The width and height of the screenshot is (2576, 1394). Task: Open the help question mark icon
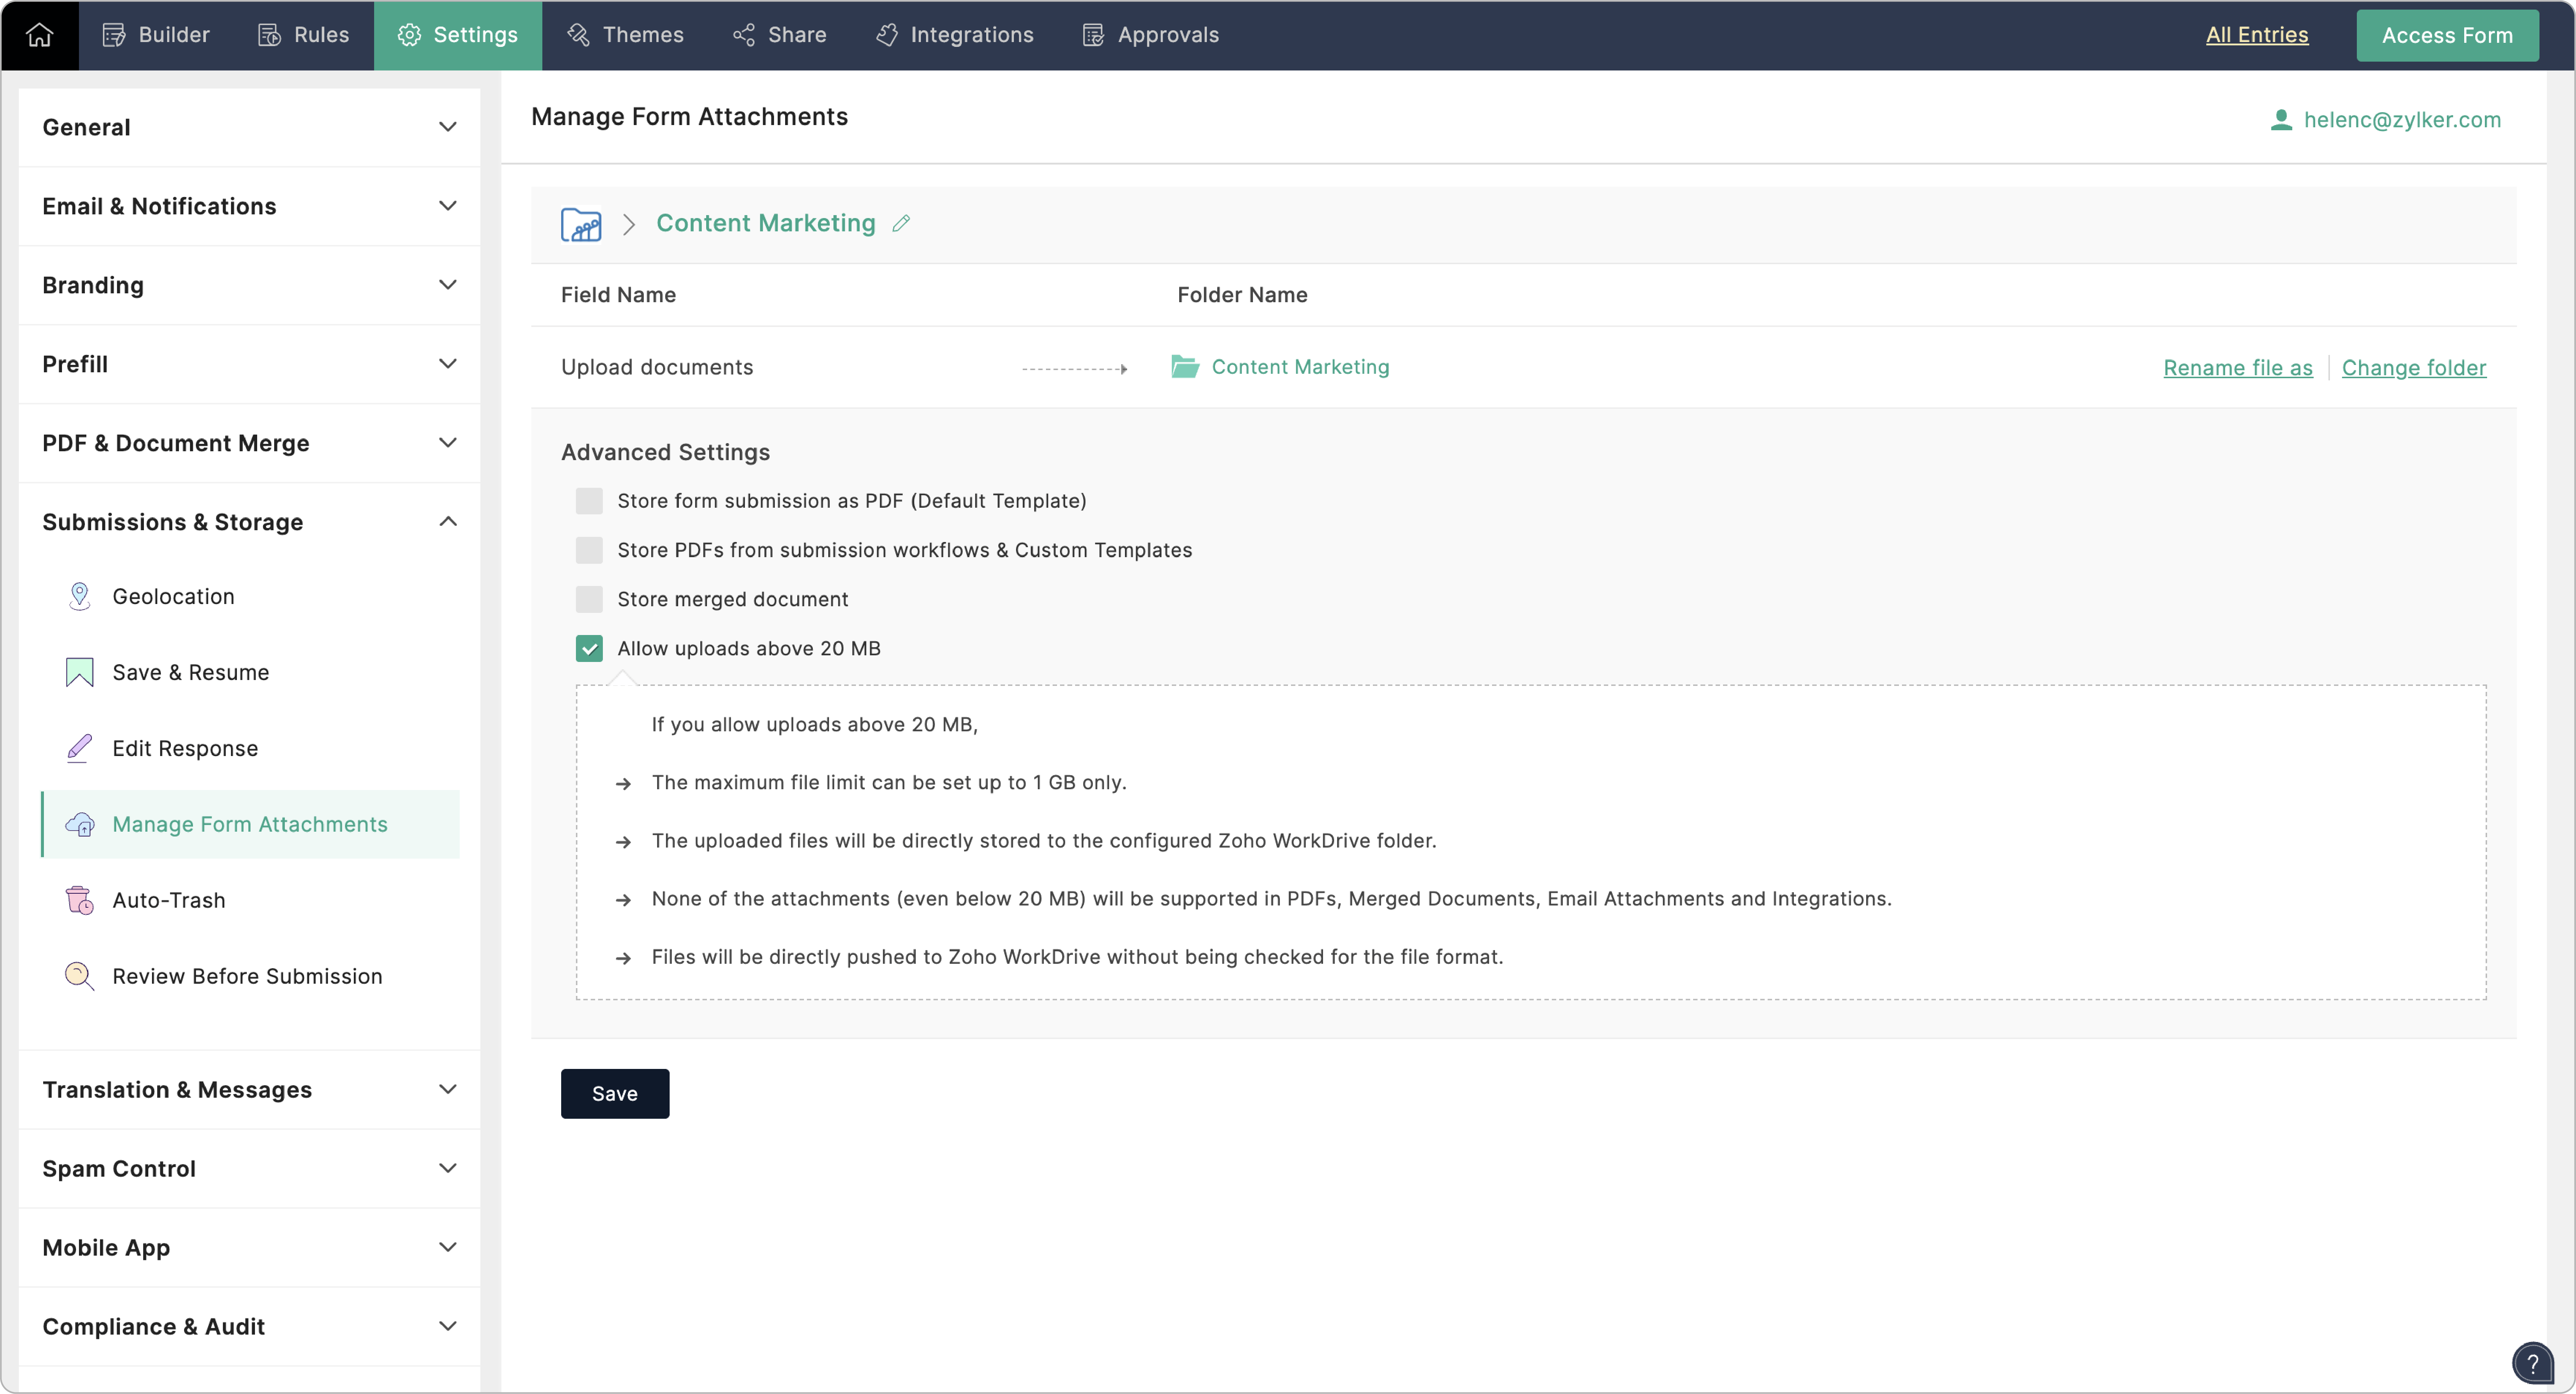tap(2532, 1362)
